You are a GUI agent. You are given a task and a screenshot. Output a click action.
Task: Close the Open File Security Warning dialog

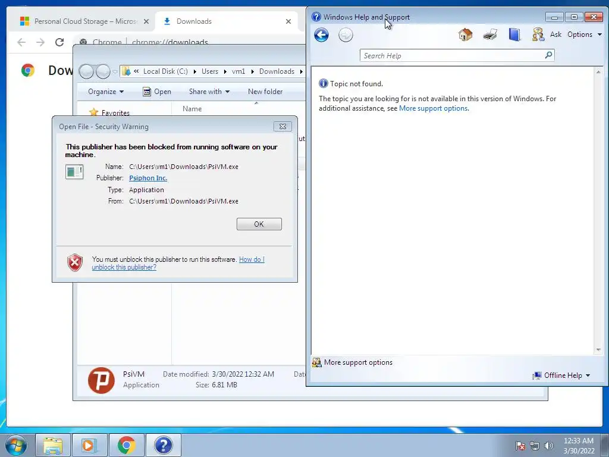(282, 127)
